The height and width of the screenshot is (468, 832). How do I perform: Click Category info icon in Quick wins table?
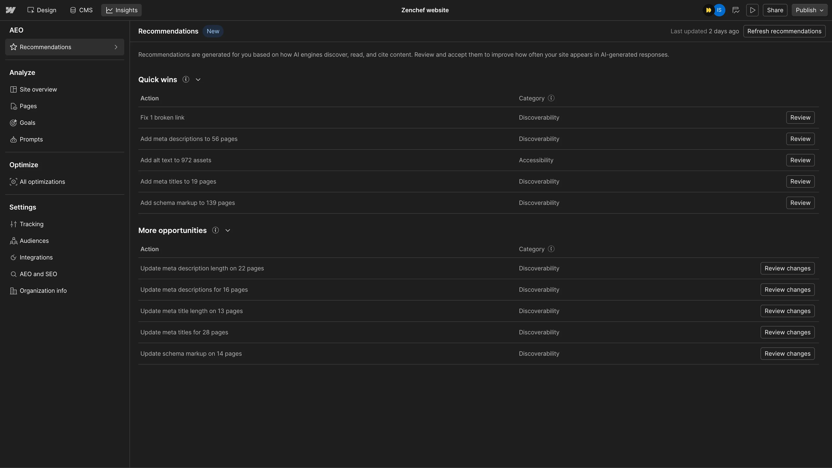coord(551,98)
